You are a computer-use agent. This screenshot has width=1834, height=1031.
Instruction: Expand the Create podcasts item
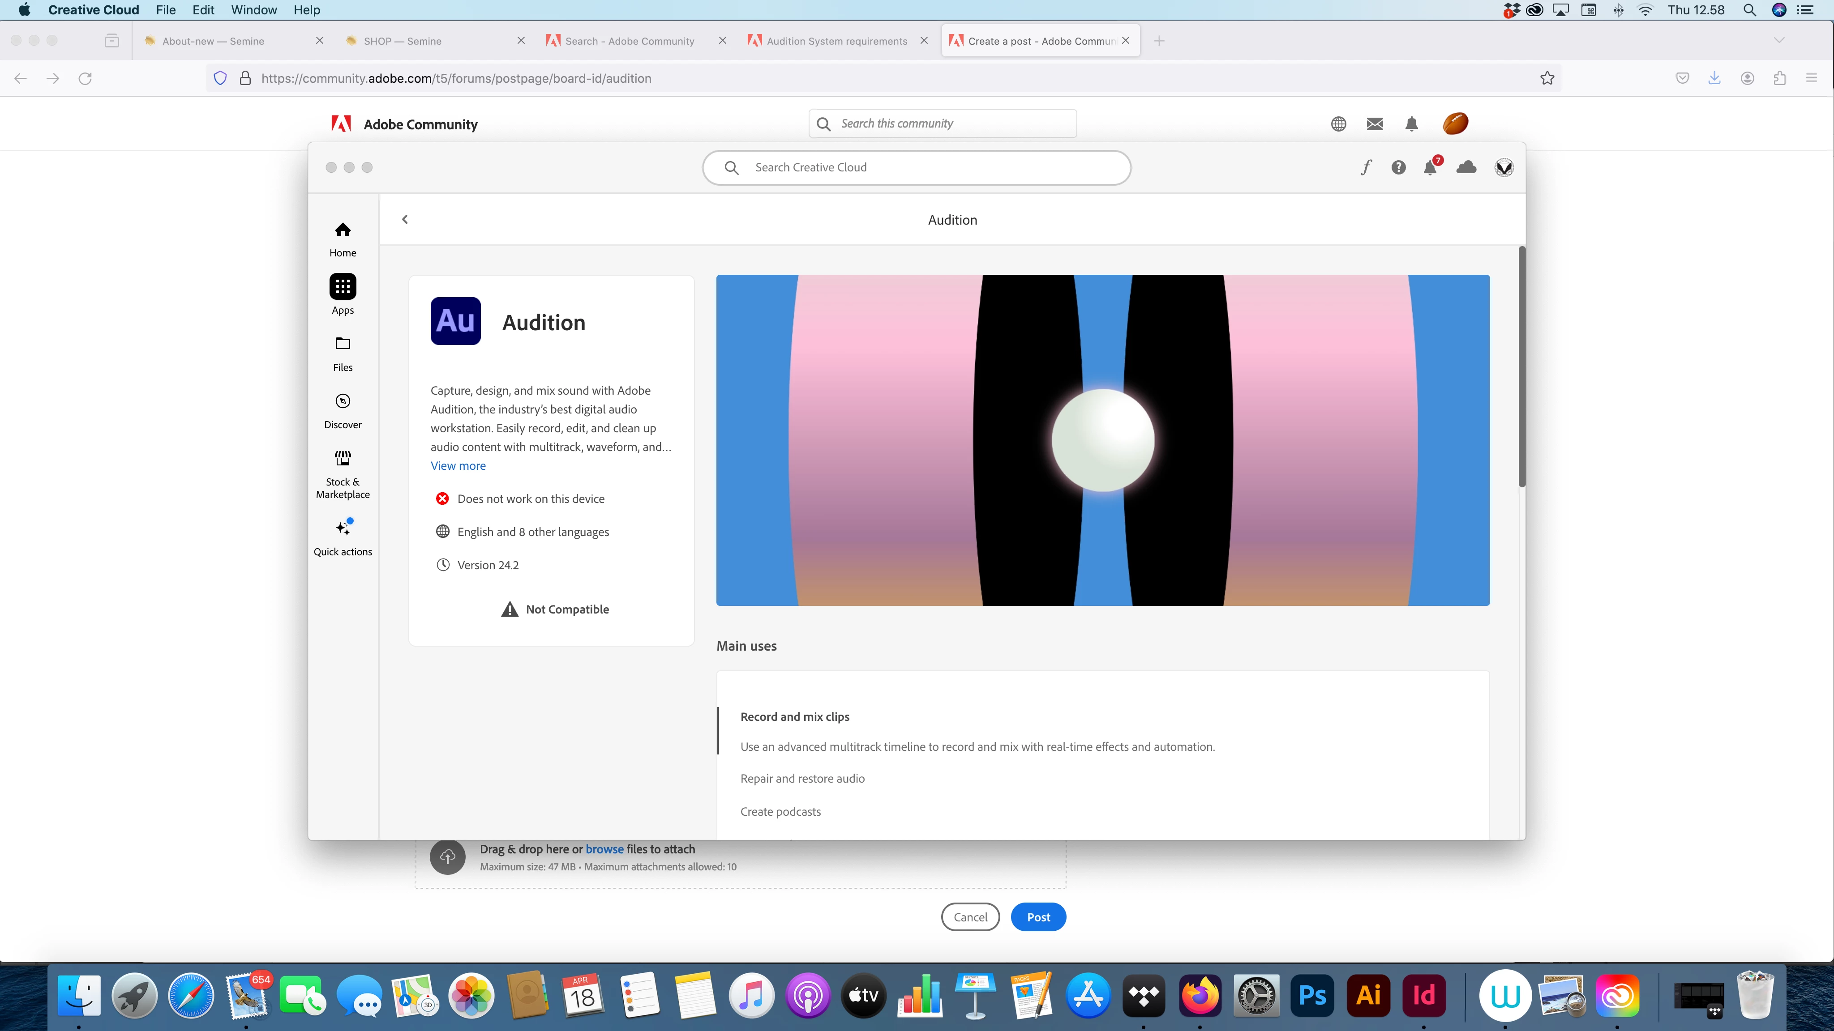(780, 812)
